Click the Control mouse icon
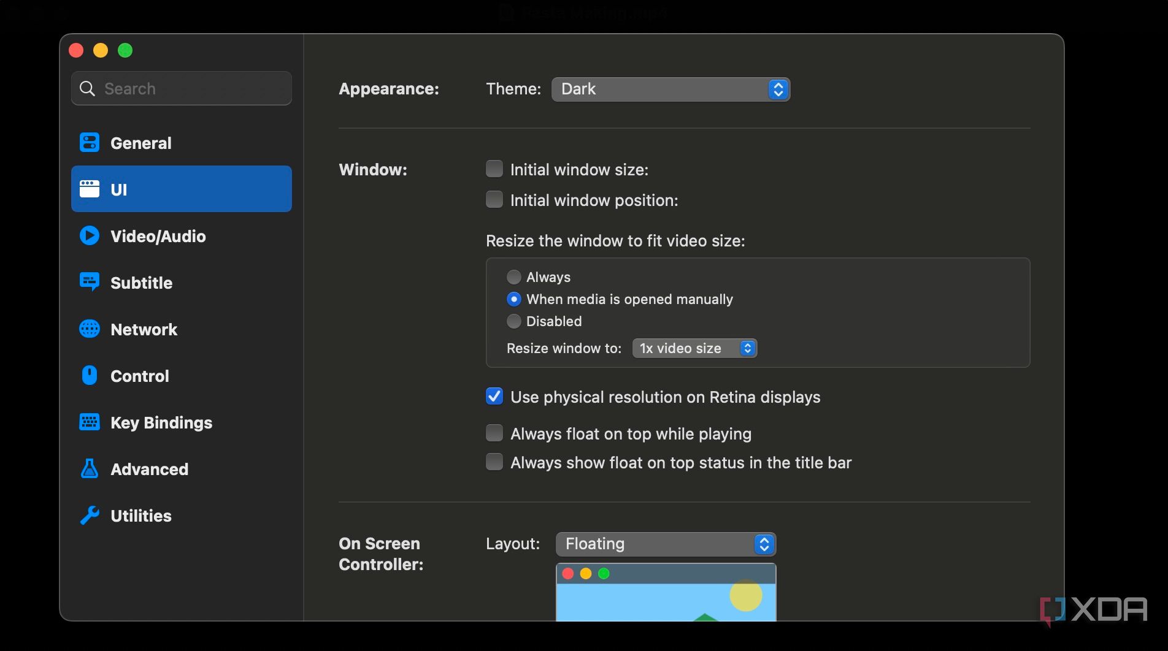 (x=90, y=375)
